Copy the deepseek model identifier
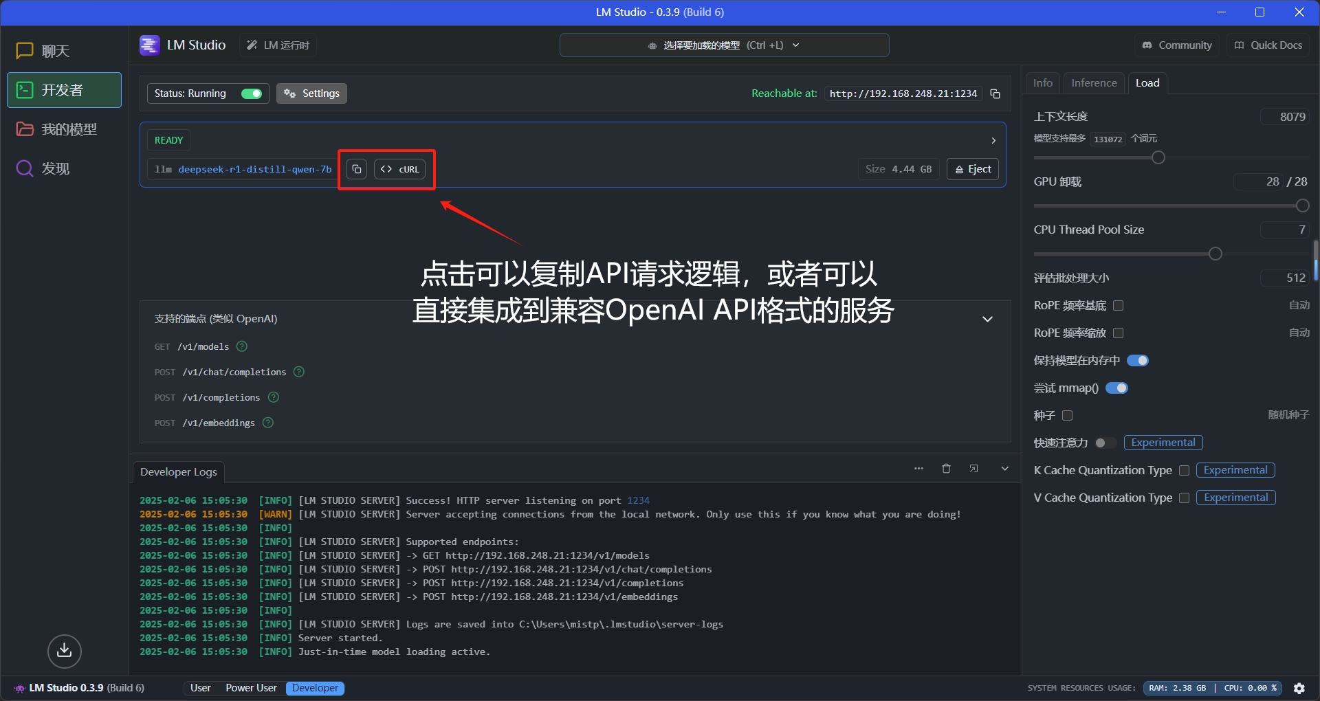Image resolution: width=1320 pixels, height=701 pixels. click(356, 169)
